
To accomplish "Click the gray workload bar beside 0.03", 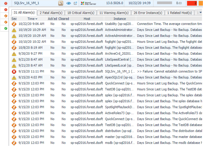I will [x=165, y=3].
